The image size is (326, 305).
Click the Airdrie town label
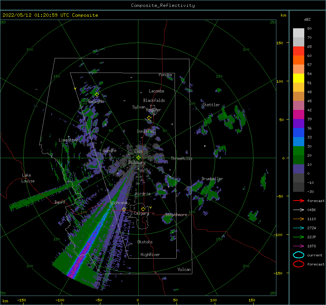coord(143,194)
